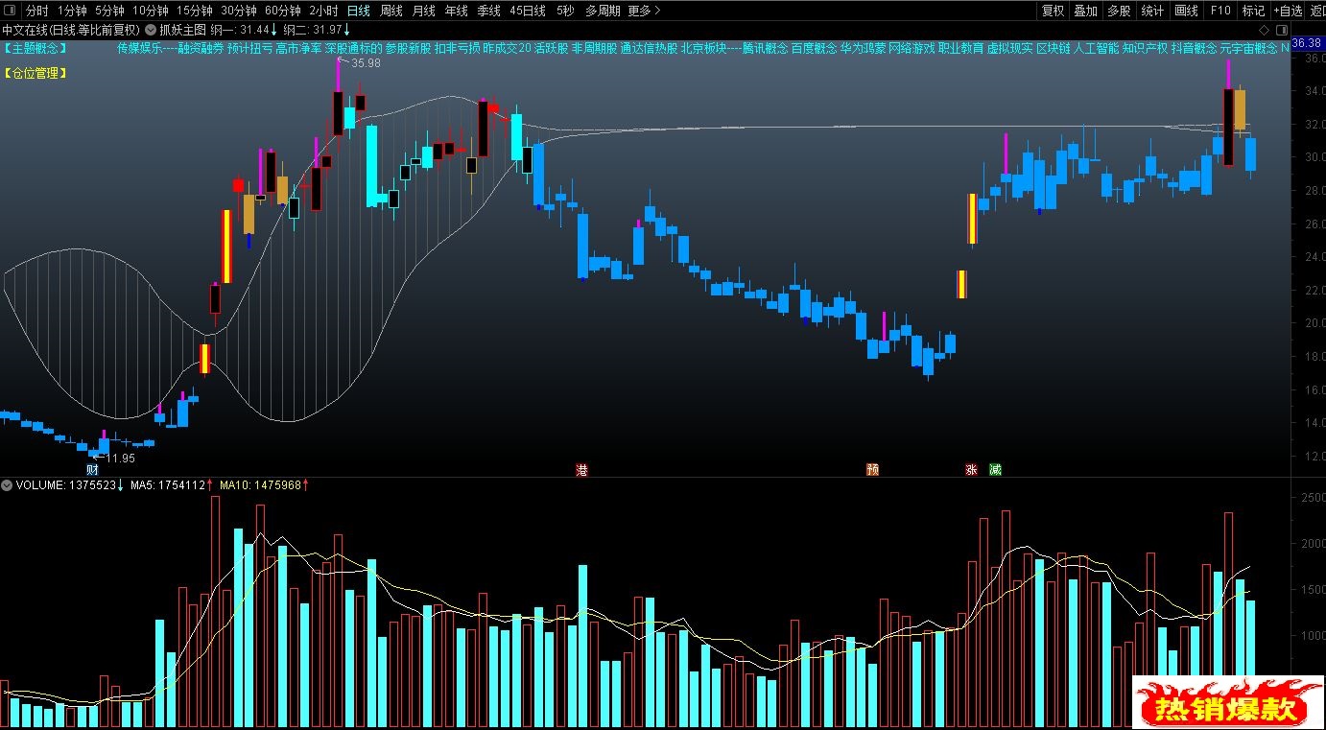Select the 1分钟 period
The height and width of the screenshot is (730, 1326).
coord(72,11)
